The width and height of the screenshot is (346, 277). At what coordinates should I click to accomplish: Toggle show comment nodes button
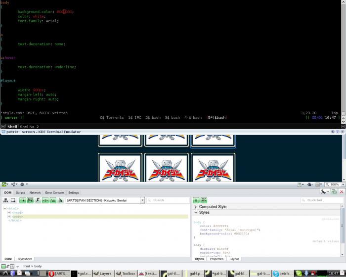pyautogui.click(x=45, y=200)
